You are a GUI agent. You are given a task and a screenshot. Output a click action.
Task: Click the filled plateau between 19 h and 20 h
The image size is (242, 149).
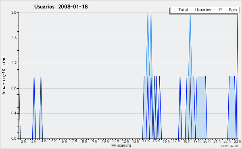point(201,107)
